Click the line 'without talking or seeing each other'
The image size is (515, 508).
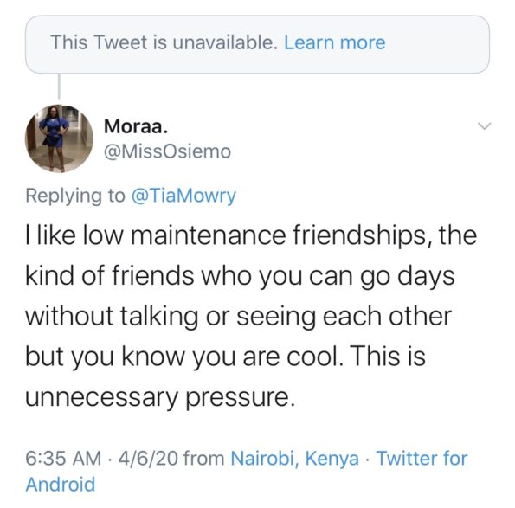click(x=239, y=317)
